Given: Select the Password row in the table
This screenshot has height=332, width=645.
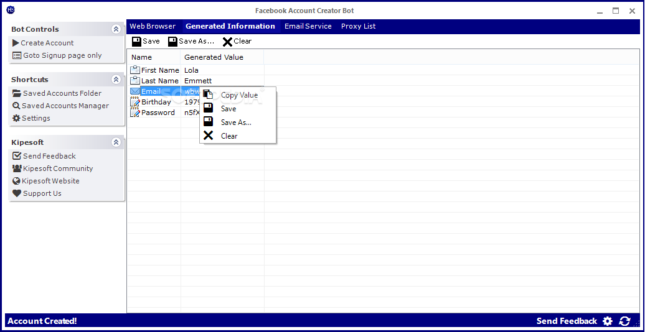Looking at the screenshot, I should point(158,113).
